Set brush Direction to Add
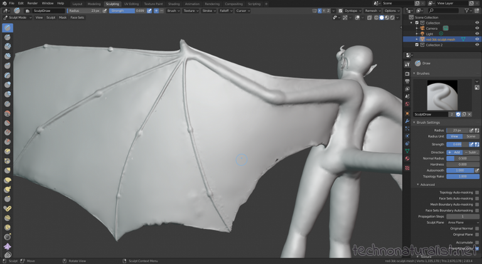 tap(454, 152)
